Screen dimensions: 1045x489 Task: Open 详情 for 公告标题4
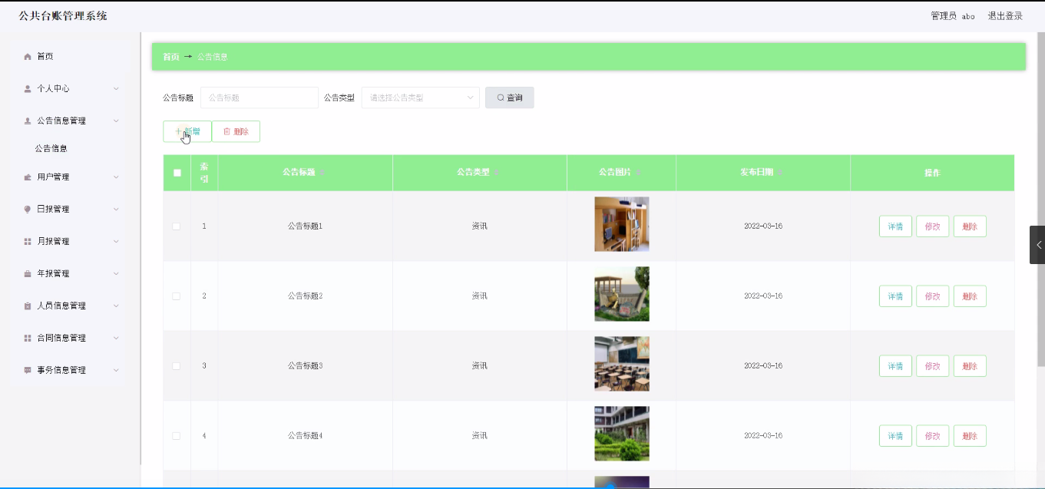[x=895, y=436]
